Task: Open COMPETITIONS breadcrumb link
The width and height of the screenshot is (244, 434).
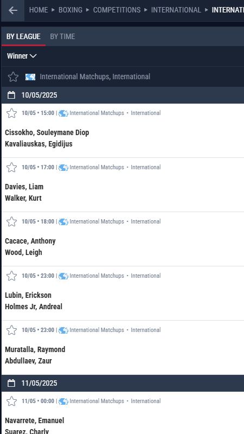Action: (117, 10)
